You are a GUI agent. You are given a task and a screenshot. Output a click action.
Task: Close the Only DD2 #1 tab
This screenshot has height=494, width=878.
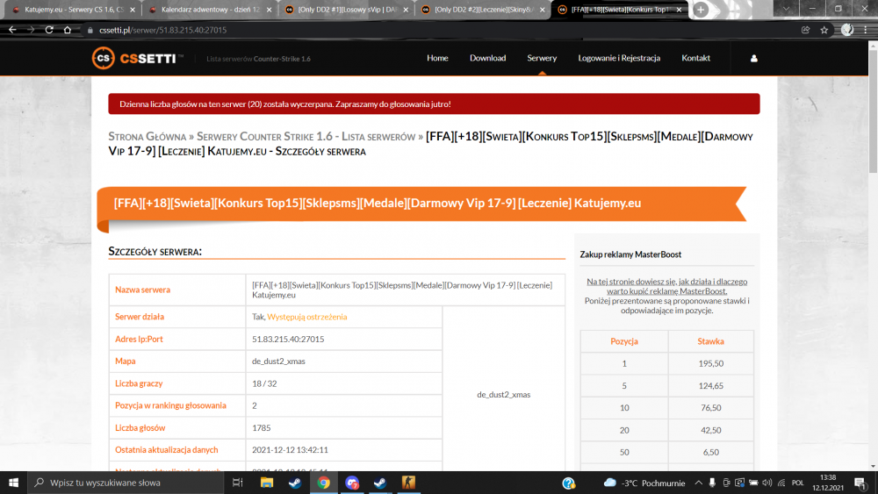pos(406,10)
